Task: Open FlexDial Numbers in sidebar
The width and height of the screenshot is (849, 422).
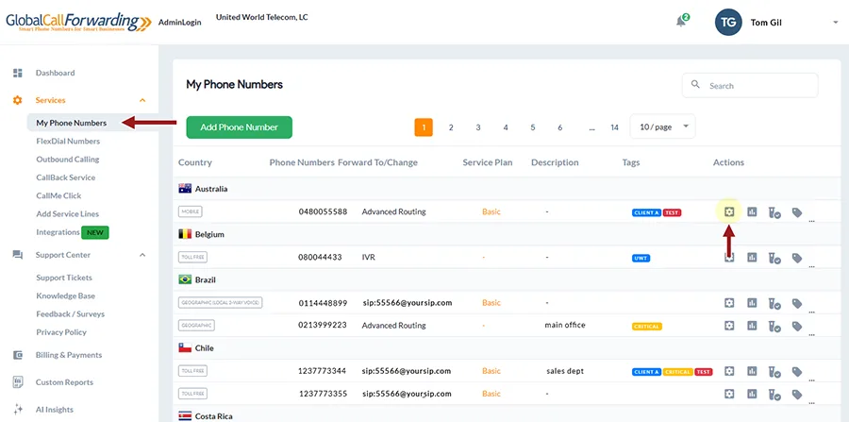Action: pyautogui.click(x=68, y=142)
